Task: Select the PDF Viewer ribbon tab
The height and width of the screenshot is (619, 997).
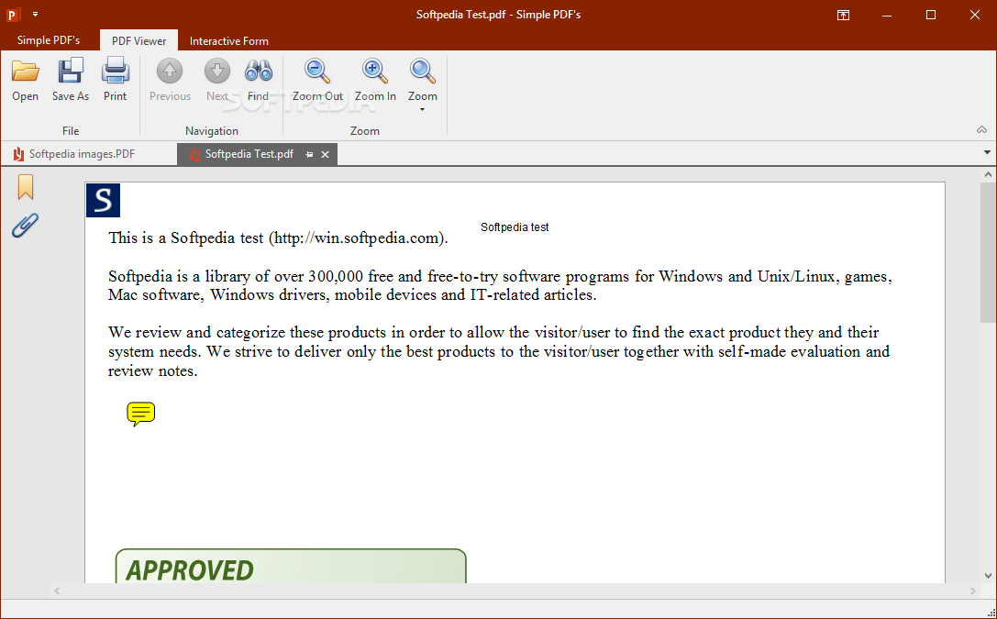Action: [138, 40]
